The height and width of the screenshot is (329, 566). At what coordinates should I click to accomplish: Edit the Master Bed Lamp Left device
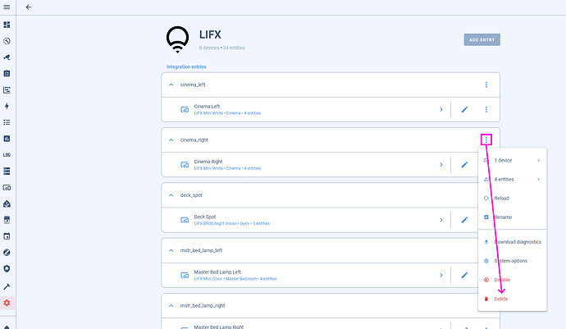[464, 275]
